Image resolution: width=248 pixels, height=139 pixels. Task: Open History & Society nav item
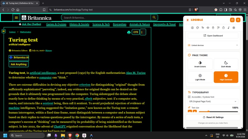click(79, 24)
